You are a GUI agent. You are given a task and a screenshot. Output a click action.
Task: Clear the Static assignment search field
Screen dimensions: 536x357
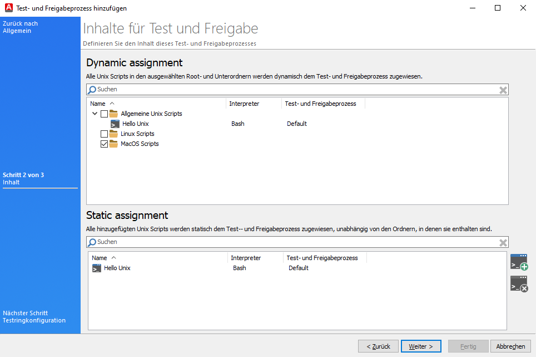[503, 242]
